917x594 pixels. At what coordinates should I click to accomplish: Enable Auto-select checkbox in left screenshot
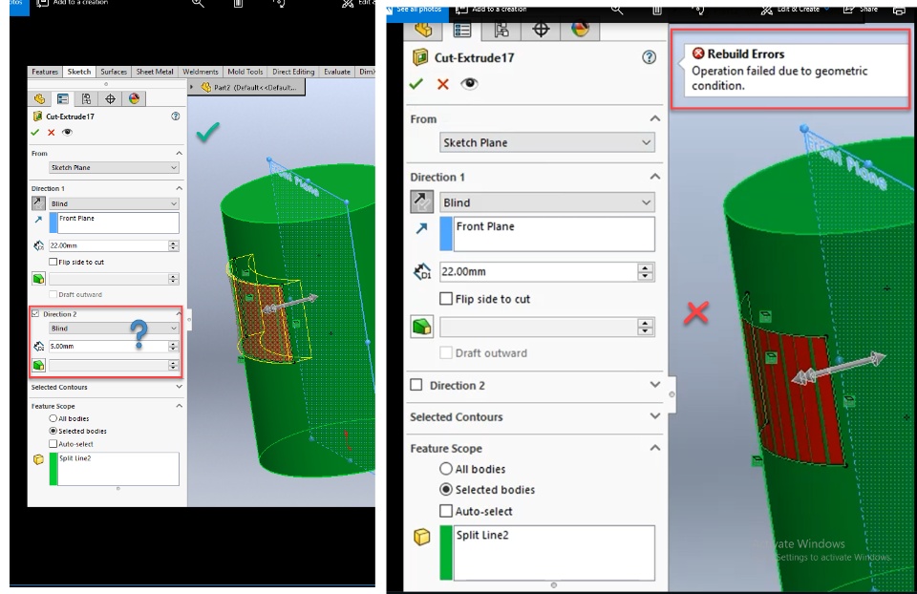tap(53, 444)
